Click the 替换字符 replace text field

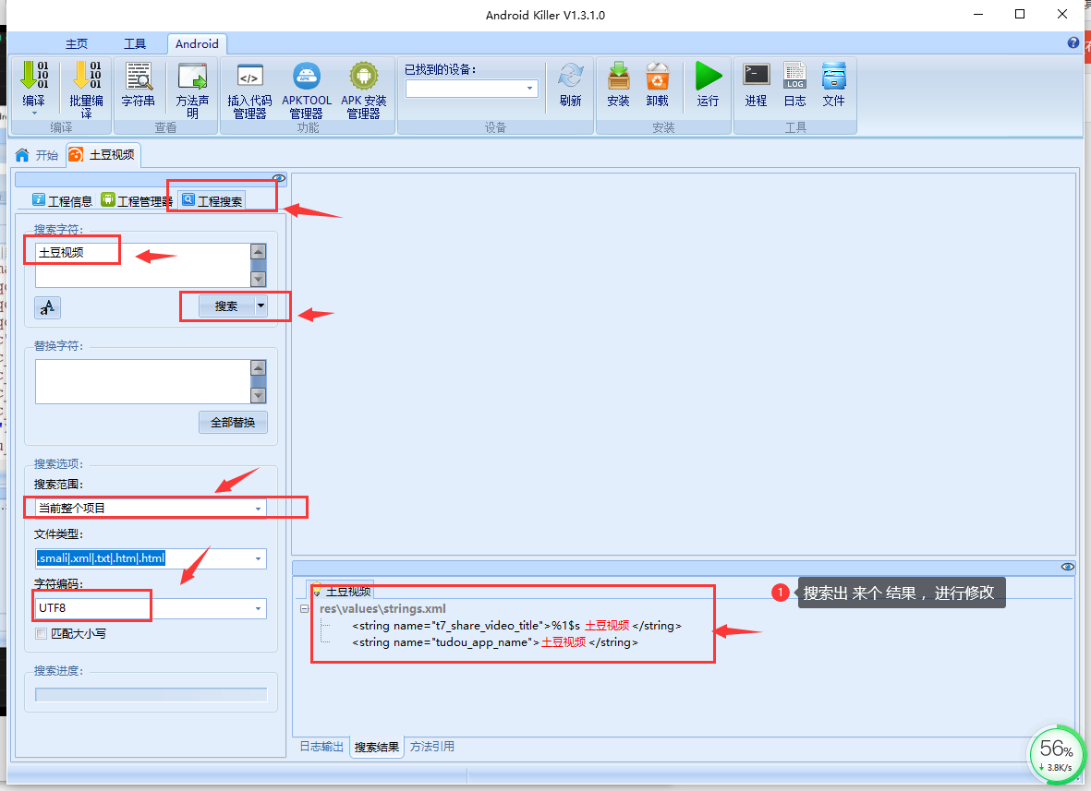142,381
